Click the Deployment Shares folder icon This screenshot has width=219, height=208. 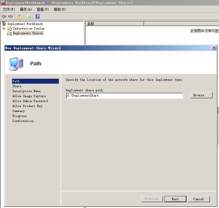(9, 33)
